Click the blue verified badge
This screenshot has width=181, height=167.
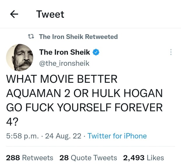(97, 52)
